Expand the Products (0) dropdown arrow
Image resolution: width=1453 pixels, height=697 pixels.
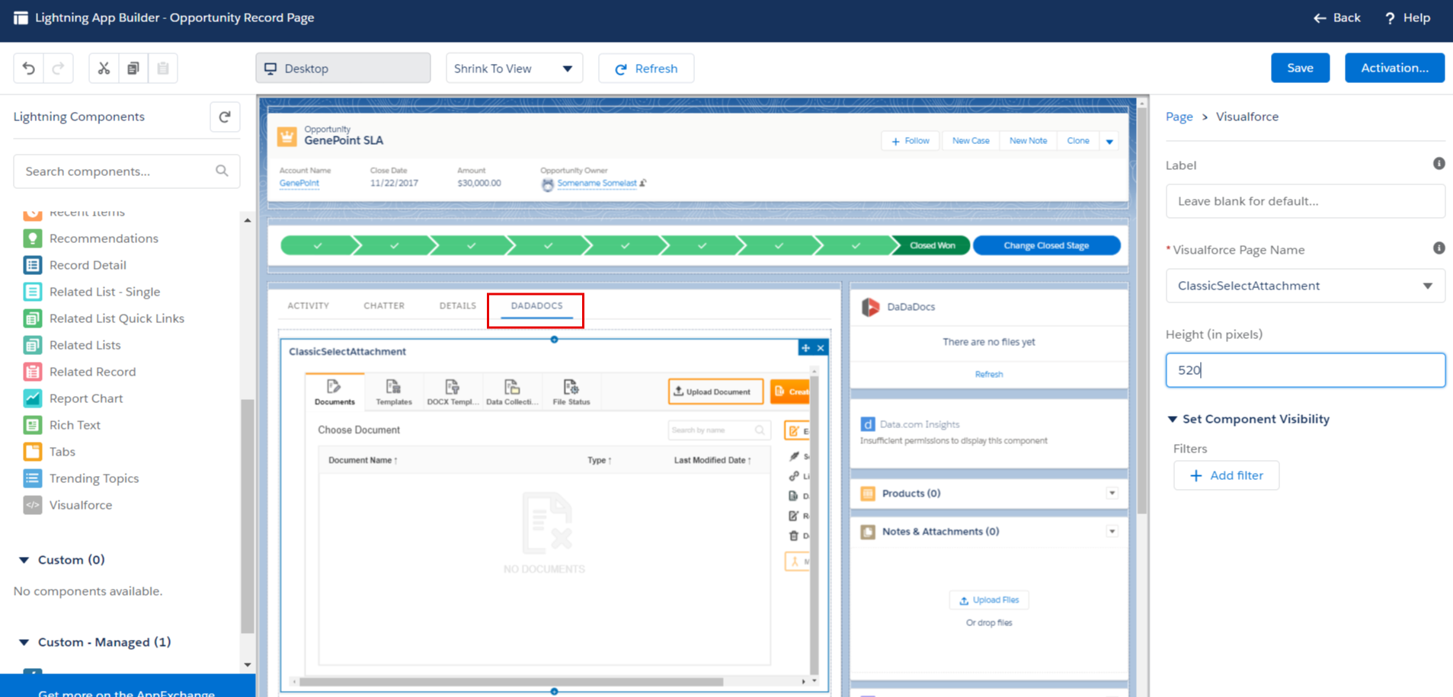pos(1112,494)
